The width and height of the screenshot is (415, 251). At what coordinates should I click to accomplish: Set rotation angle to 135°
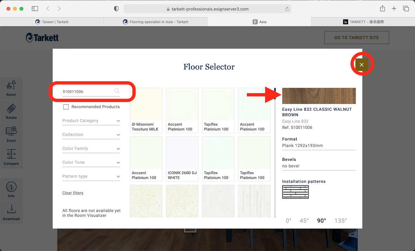pyautogui.click(x=341, y=221)
